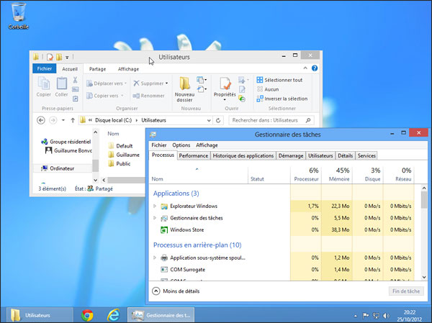
Task: Click the Explorer forward arrow button
Action: 53,120
